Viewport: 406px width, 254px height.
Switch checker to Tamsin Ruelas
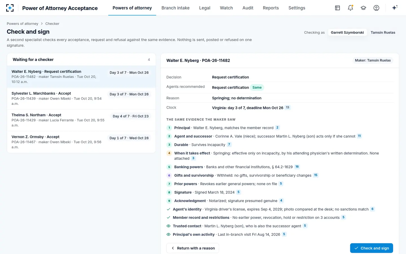coord(383,32)
